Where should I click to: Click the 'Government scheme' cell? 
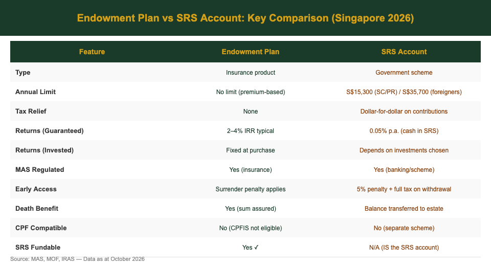[404, 72]
